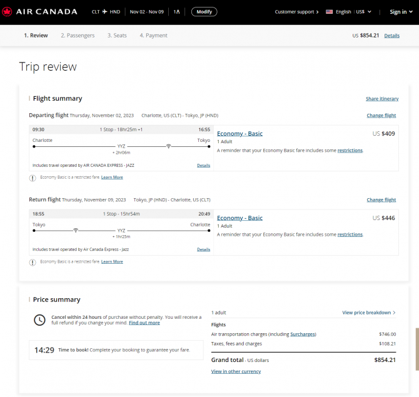
Task: Click the 16:55 Tokyo arrival time
Action: click(204, 129)
